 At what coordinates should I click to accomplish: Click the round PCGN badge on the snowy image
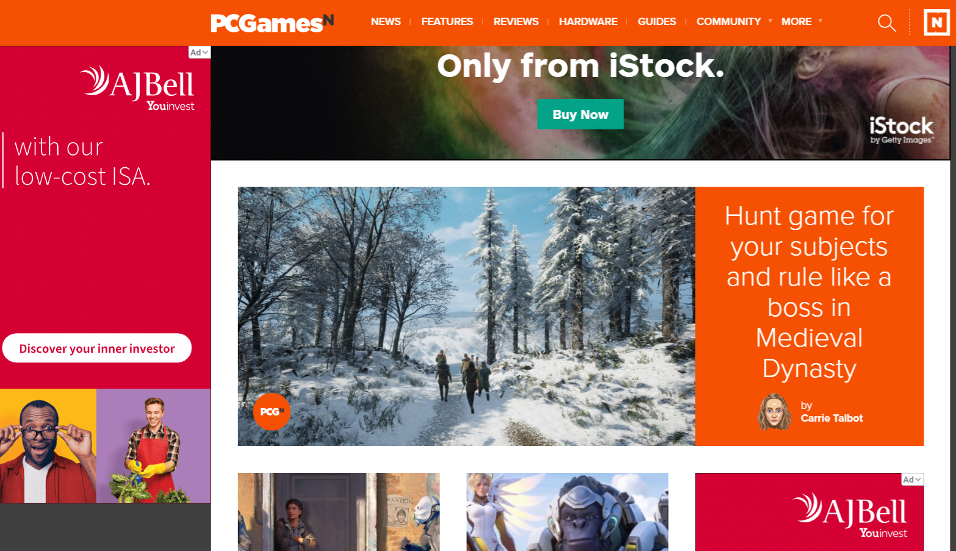pyautogui.click(x=271, y=412)
